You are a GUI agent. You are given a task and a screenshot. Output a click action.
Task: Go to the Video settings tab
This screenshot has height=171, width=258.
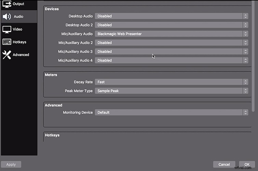pyautogui.click(x=19, y=29)
